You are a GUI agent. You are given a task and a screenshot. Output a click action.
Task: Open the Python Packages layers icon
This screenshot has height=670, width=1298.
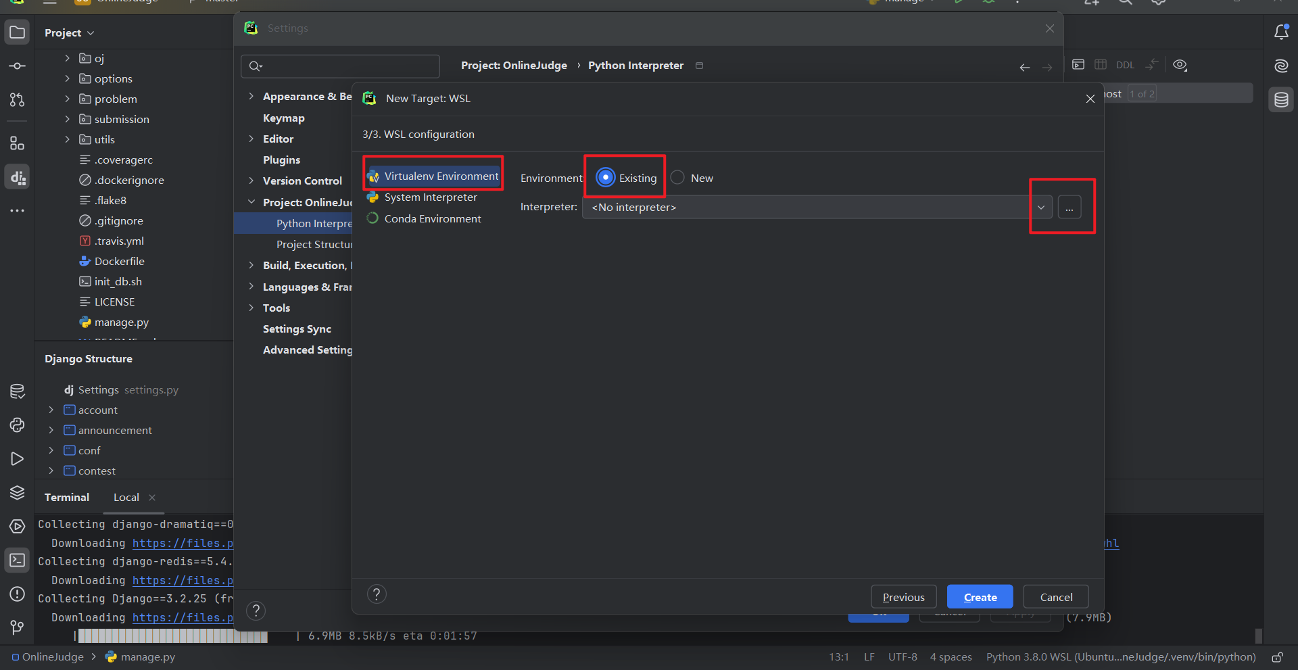click(18, 493)
